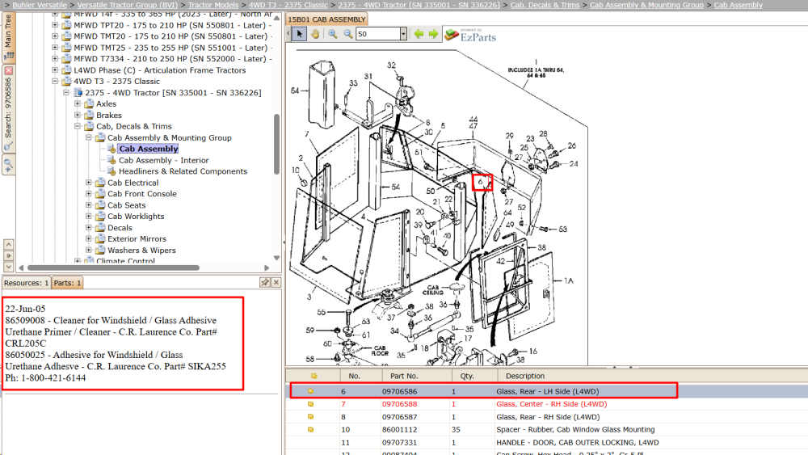808x455 pixels.
Task: Collapse the Cab, Decals & Trims folder
Action: [x=78, y=126]
